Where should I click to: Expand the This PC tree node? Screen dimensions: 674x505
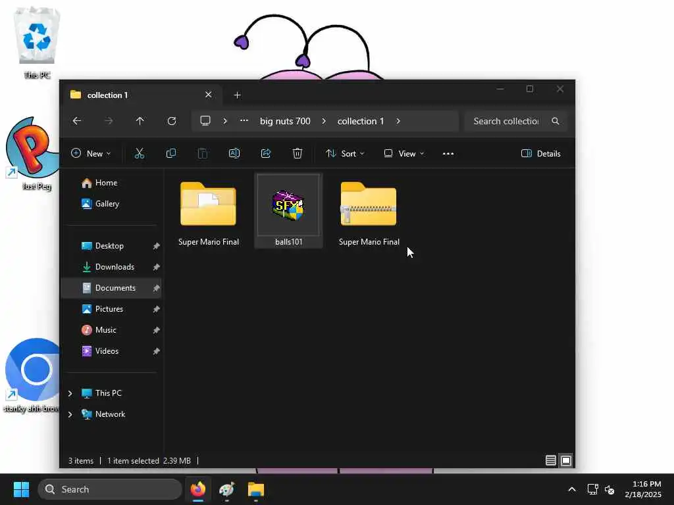[x=70, y=393]
